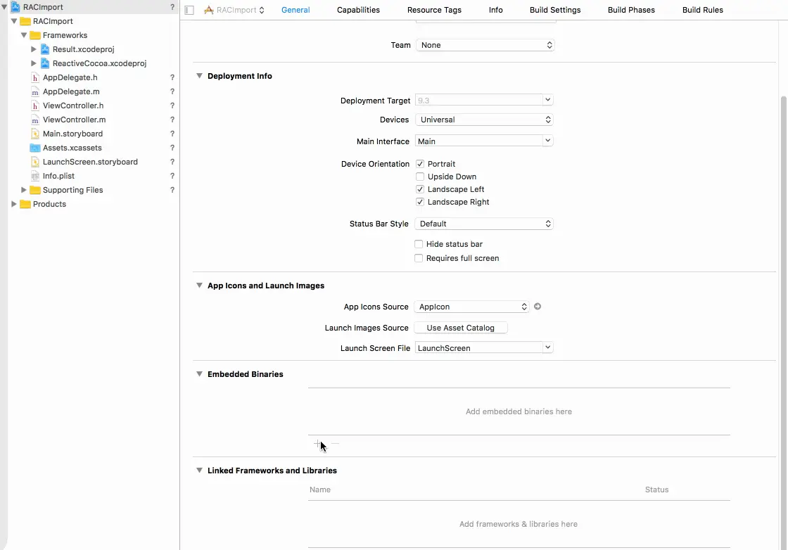The width and height of the screenshot is (788, 550).
Task: Click source control status mark for Main.storyboard
Action: (172, 134)
